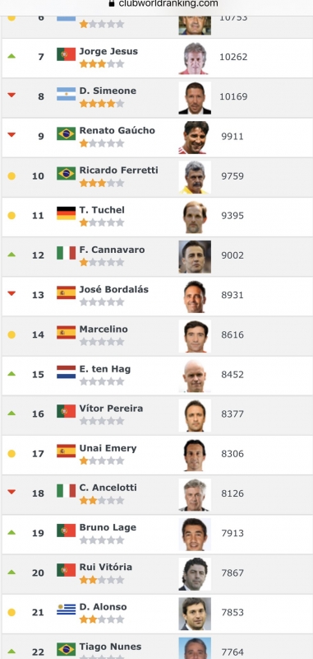313x659 pixels.
Task: Open Renato Gaúcho's profile photo
Action: 195,137
